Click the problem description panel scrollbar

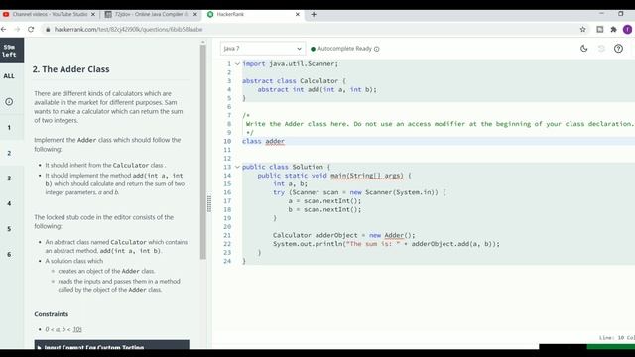pos(202,152)
